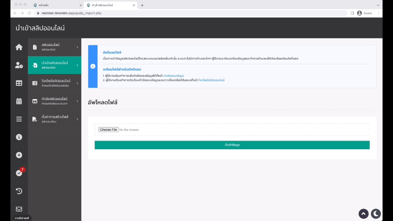This screenshot has width=393, height=221.
Task: Open the หัวข้อของข้อมูล link
Action: (x=174, y=76)
